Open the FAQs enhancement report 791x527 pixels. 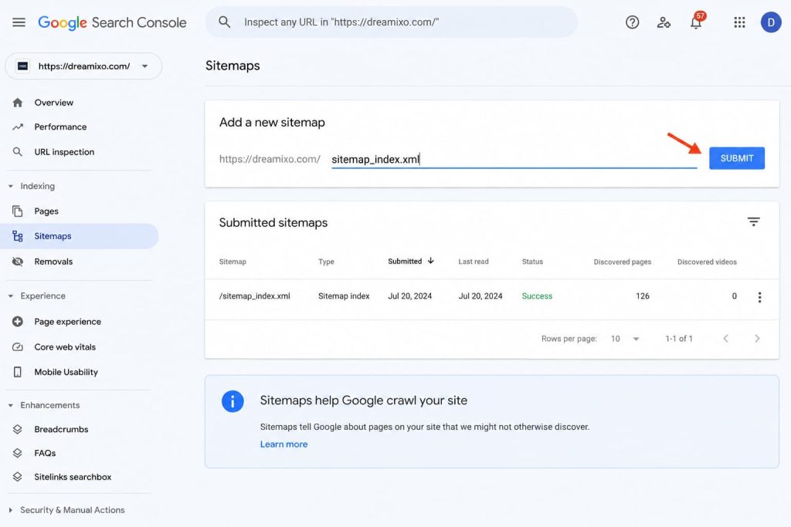point(45,453)
